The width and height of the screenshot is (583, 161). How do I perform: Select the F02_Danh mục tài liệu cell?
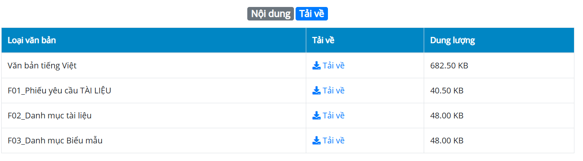(x=154, y=116)
